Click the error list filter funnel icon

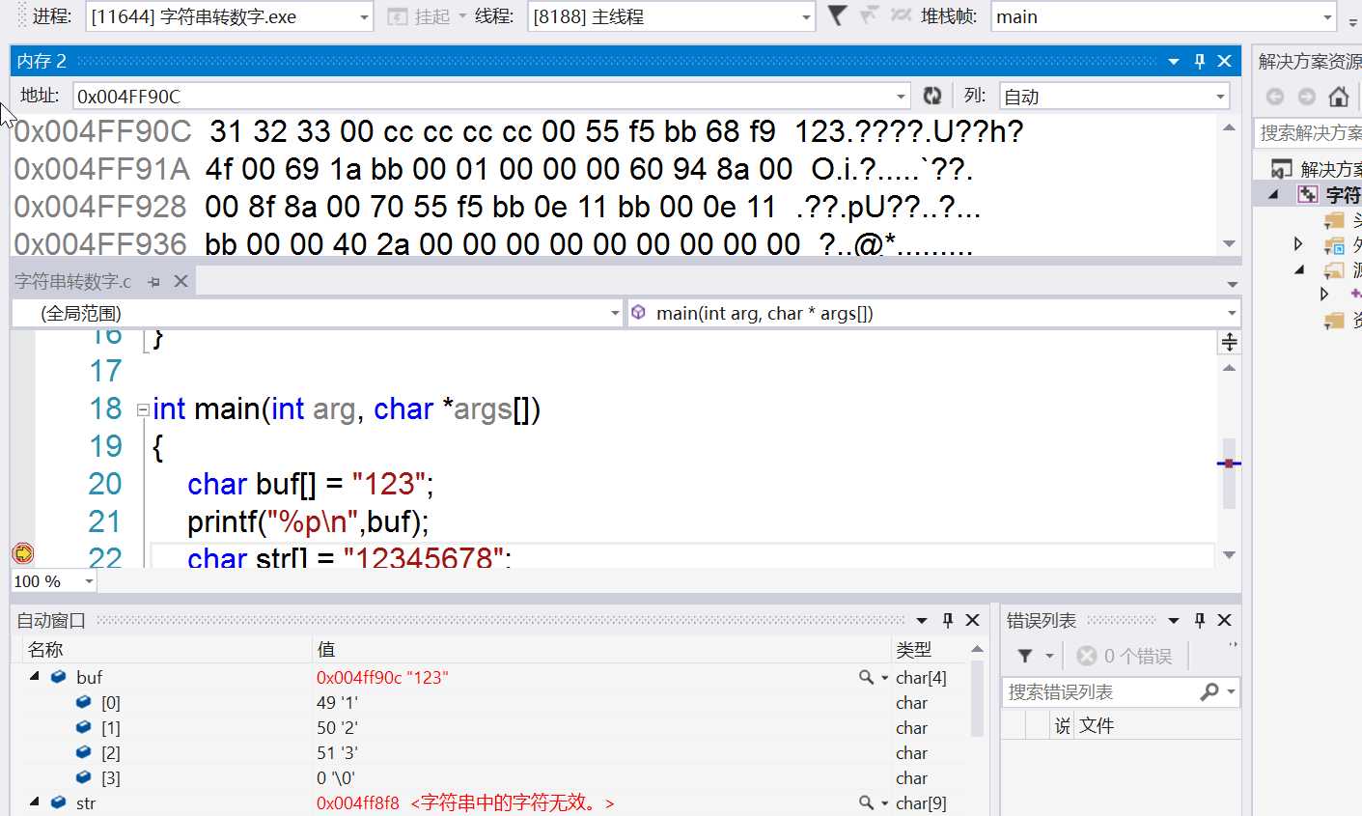point(1025,656)
